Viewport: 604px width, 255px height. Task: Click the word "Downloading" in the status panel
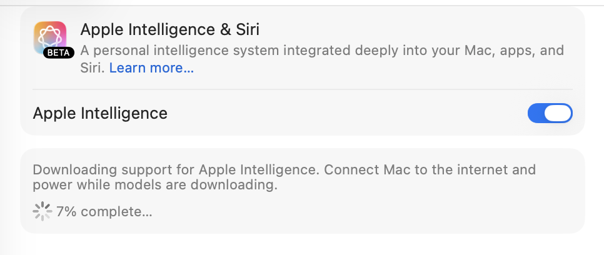(x=68, y=169)
